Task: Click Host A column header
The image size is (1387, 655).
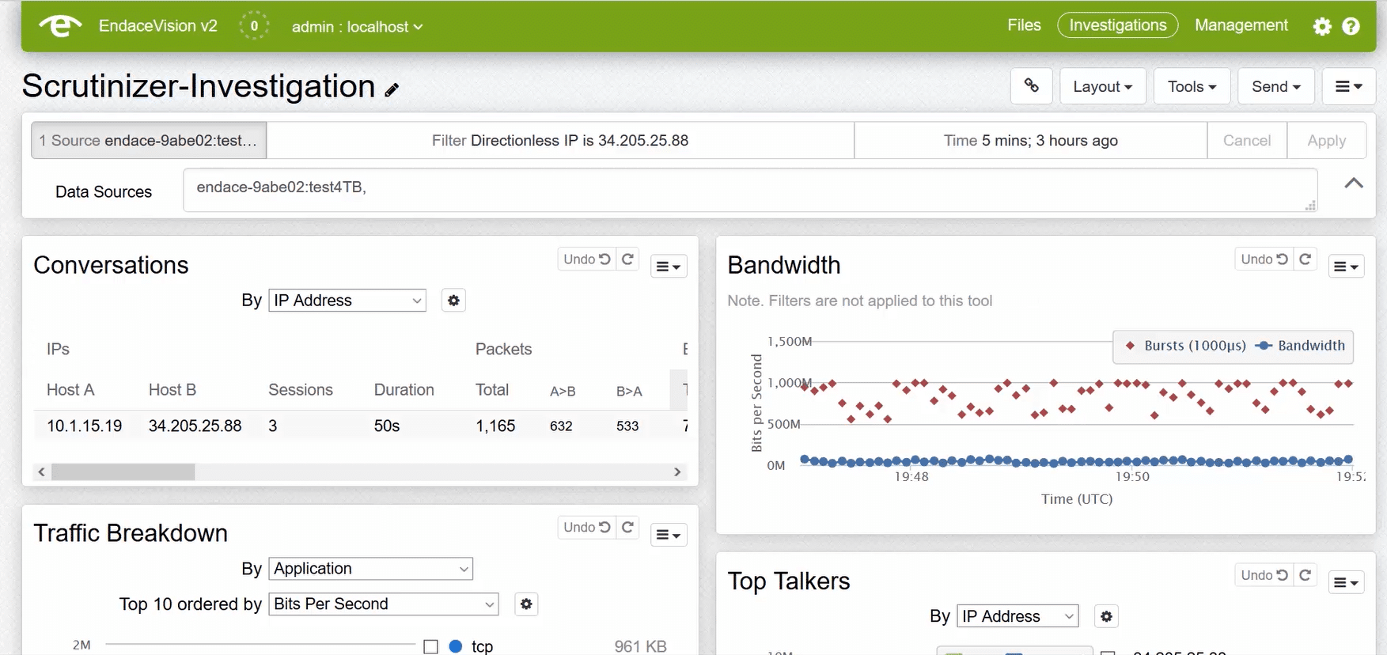Action: [70, 390]
